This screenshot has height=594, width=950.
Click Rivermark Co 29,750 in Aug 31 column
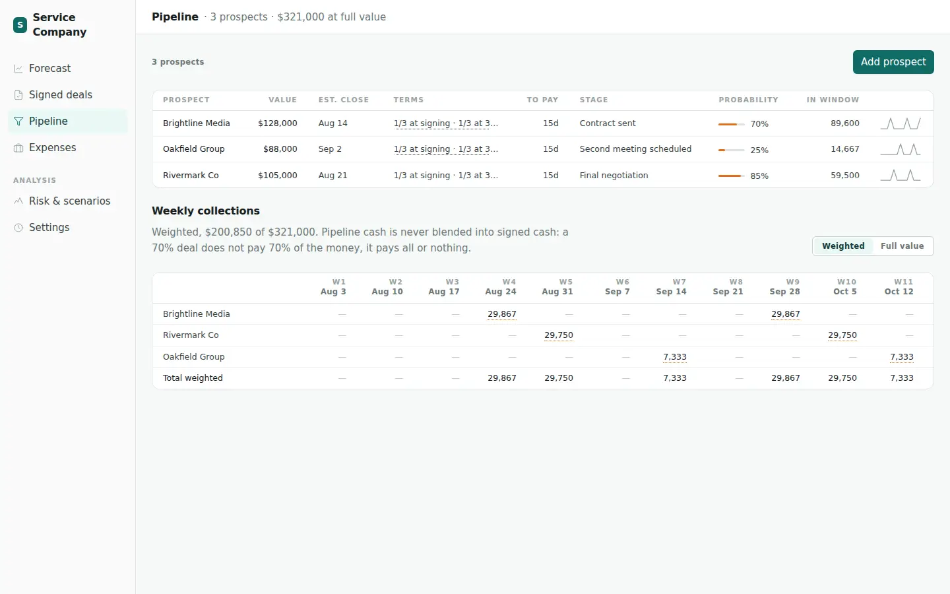click(559, 335)
